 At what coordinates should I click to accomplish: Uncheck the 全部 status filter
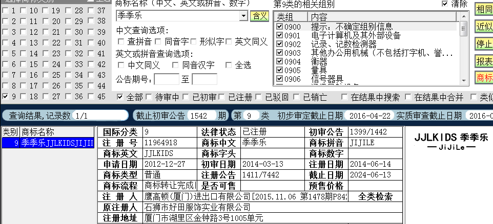pyautogui.click(x=120, y=97)
